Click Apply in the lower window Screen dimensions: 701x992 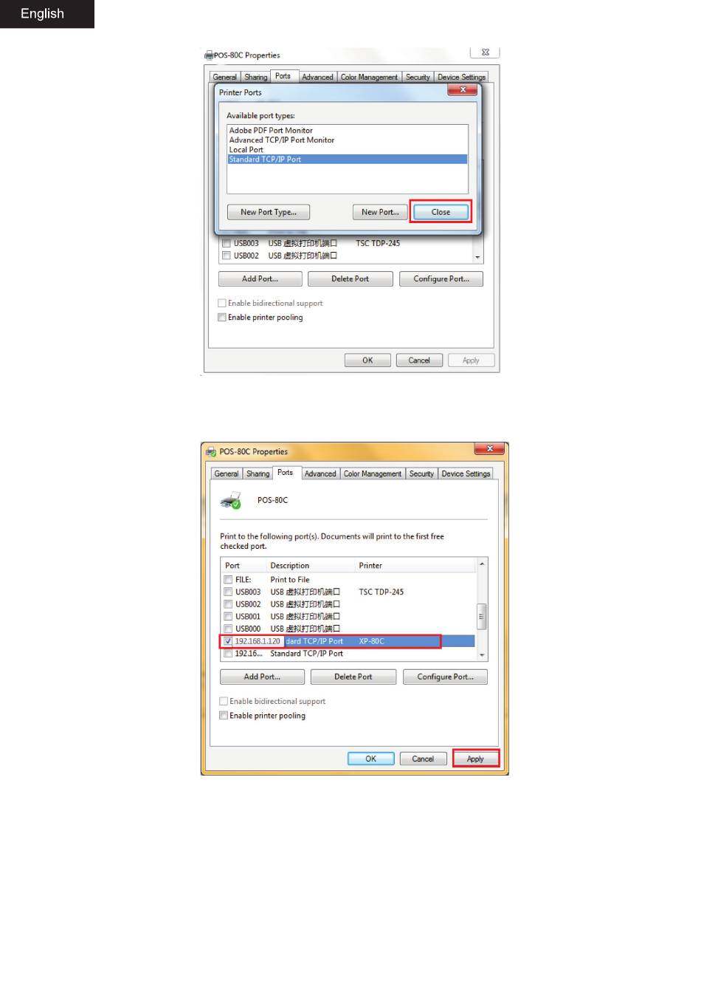pyautogui.click(x=475, y=759)
